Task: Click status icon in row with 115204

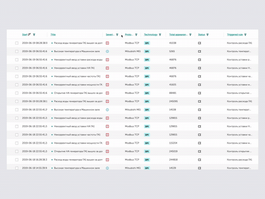Action: point(199,143)
